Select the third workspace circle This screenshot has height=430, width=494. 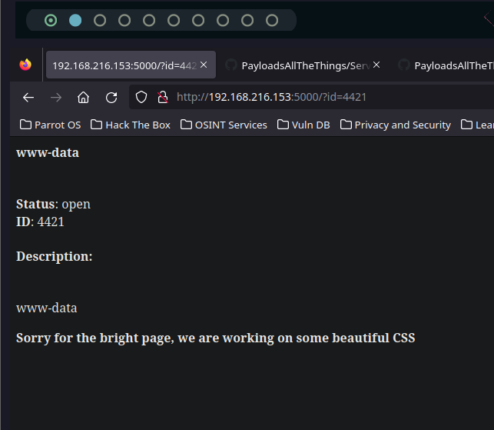[100, 21]
